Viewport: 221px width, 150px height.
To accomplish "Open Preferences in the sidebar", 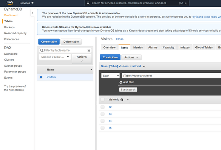I will coord(11,39).
